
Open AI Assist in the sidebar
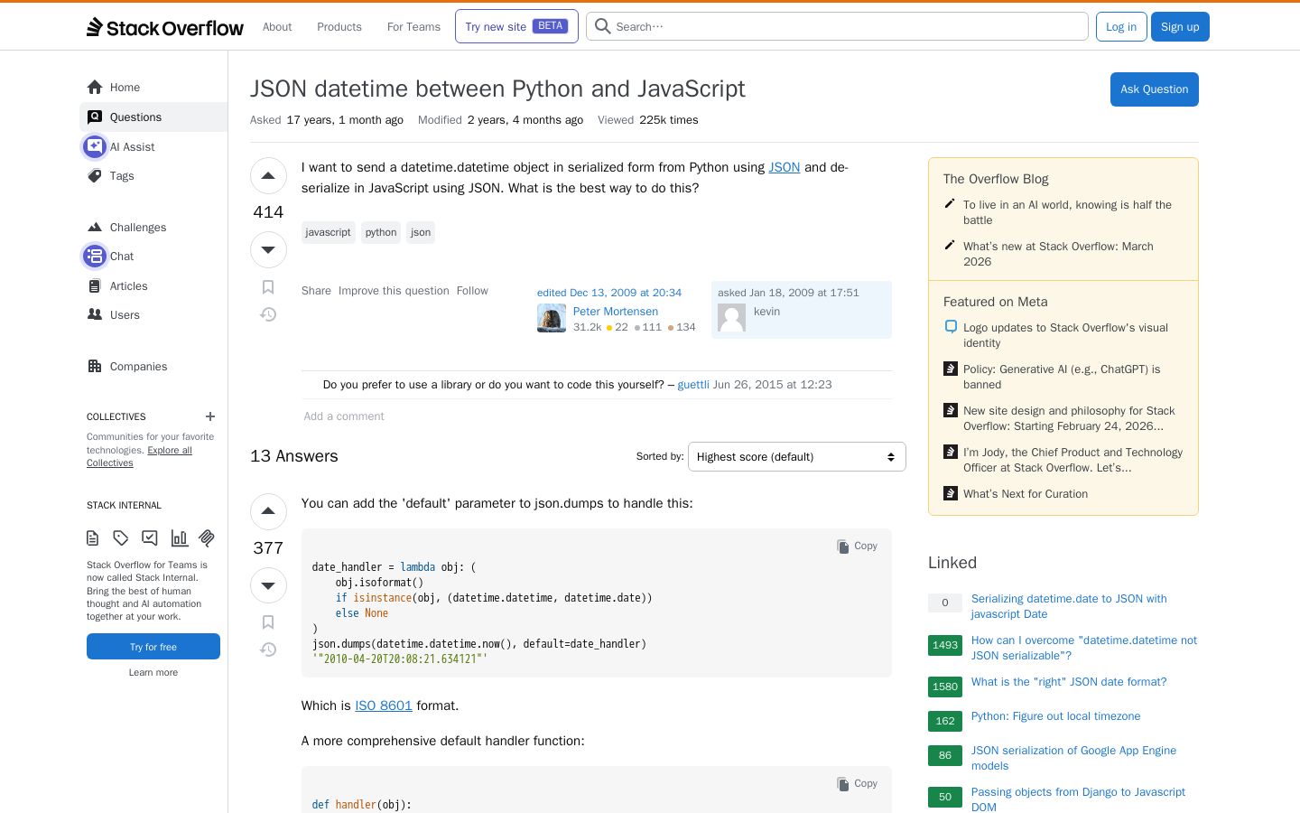click(153, 146)
